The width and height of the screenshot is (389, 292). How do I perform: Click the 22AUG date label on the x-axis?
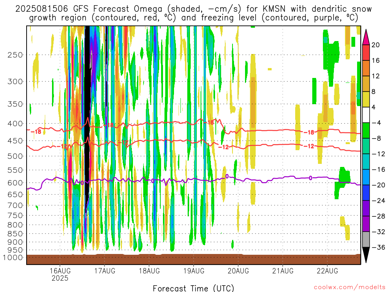327,271
